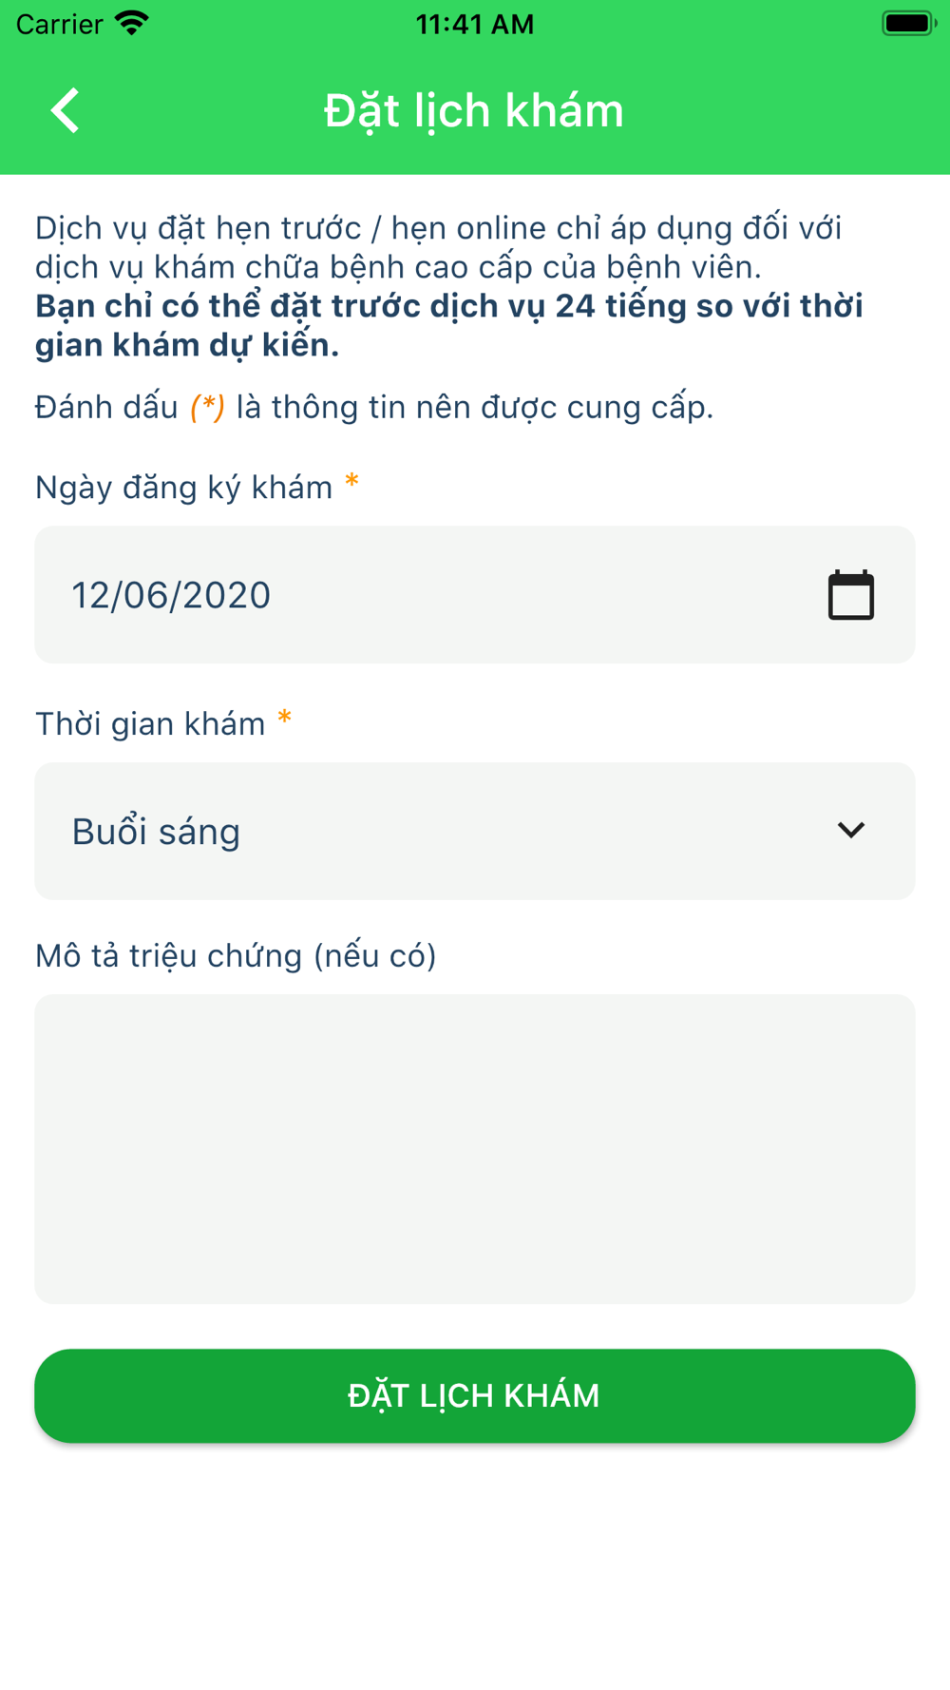The width and height of the screenshot is (950, 1690).
Task: Tap the bold 24-hour notice text
Action: [449, 325]
